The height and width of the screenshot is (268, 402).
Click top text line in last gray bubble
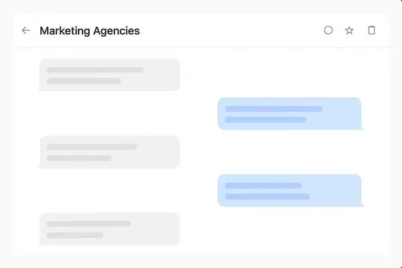click(x=88, y=224)
